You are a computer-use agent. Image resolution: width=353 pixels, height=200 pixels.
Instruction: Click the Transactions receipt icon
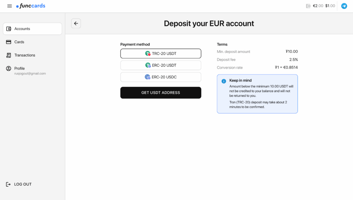point(9,55)
